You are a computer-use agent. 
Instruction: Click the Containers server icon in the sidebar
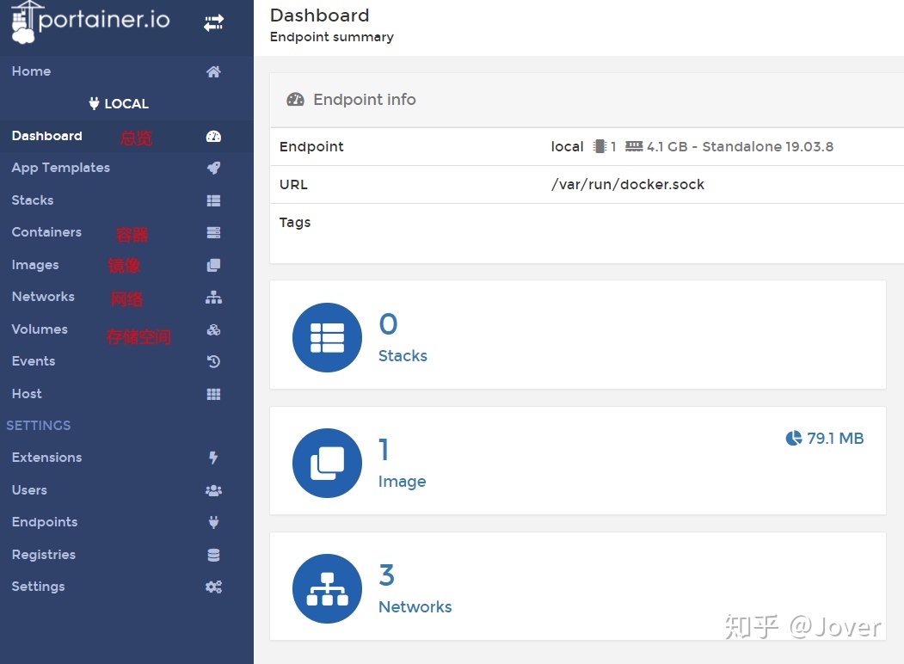pyautogui.click(x=213, y=233)
